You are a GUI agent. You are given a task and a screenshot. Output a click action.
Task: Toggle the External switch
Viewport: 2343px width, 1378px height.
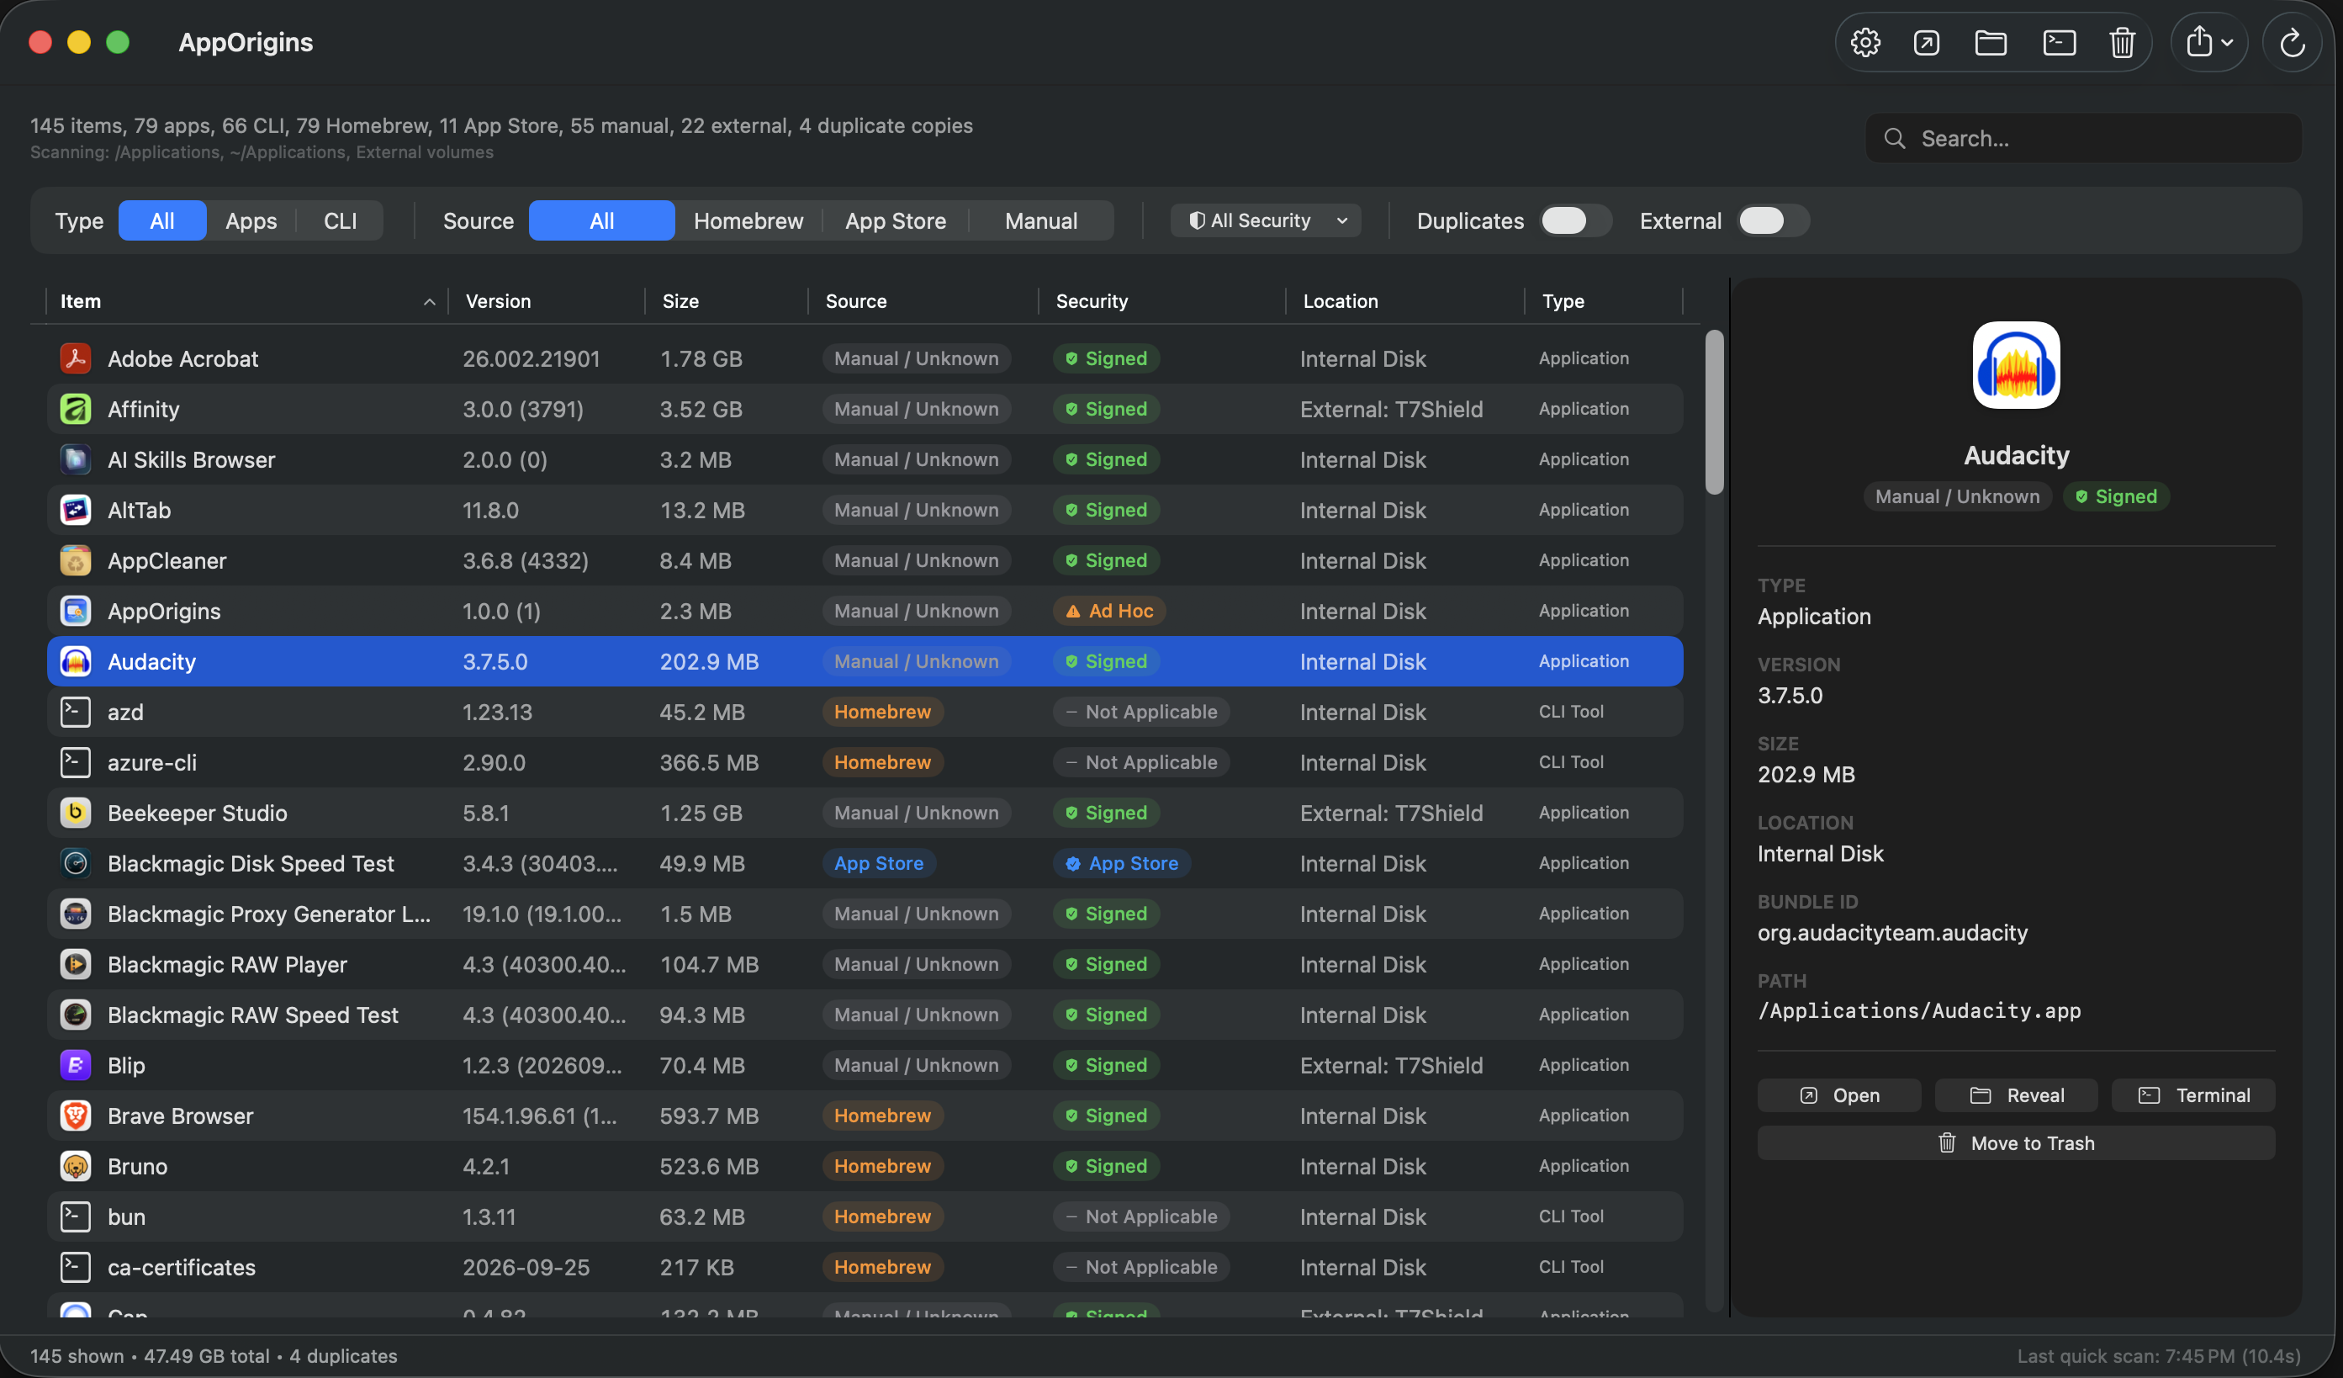tap(1772, 221)
